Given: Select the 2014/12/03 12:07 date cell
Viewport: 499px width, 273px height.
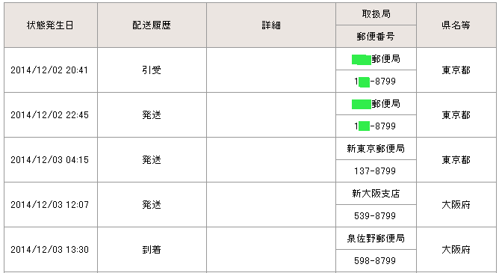Looking at the screenshot, I should 51,205.
